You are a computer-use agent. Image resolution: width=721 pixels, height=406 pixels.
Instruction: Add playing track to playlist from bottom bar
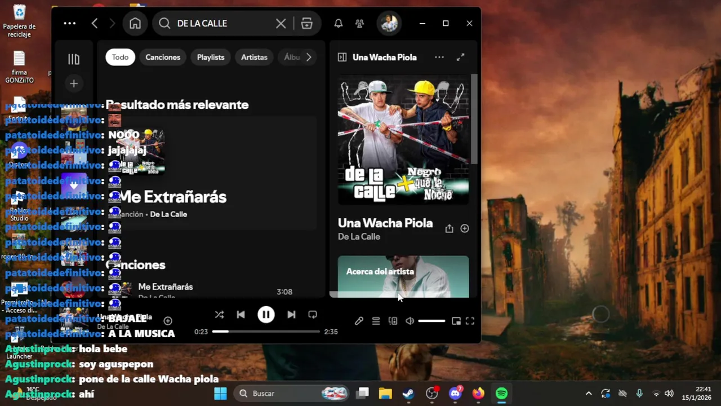point(168,321)
